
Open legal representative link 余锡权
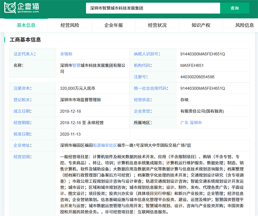point(66,54)
